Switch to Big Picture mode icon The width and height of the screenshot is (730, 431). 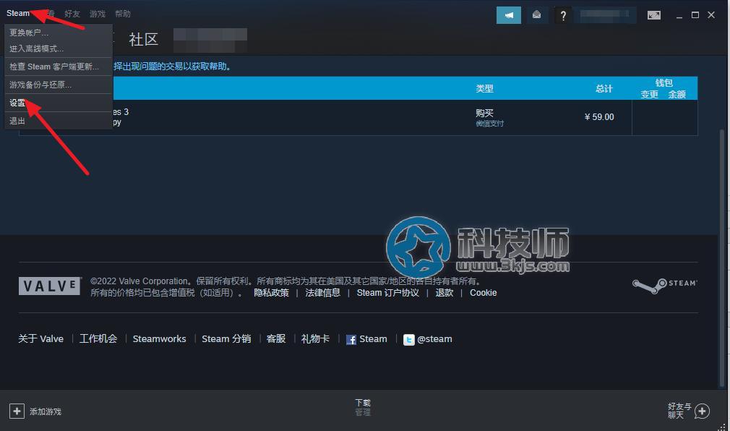653,15
